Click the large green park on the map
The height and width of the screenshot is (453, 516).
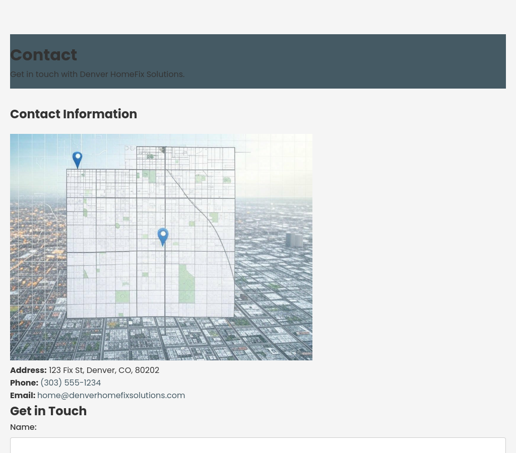186,284
